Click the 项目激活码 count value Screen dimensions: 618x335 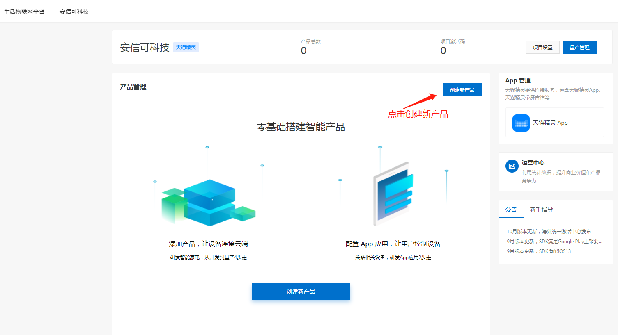(x=443, y=51)
